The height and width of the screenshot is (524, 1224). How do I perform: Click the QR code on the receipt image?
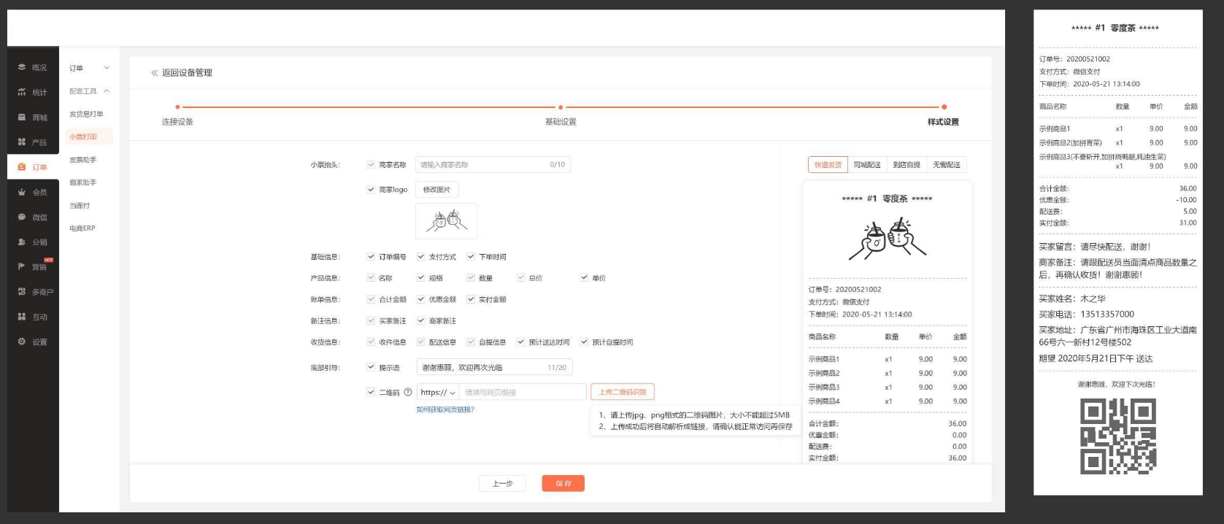point(1118,436)
